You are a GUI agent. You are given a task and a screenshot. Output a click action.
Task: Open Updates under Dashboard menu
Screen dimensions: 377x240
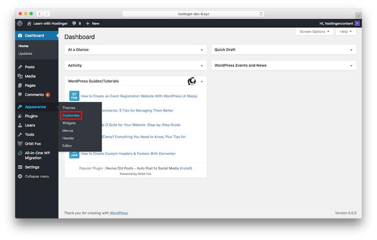[x=25, y=53]
